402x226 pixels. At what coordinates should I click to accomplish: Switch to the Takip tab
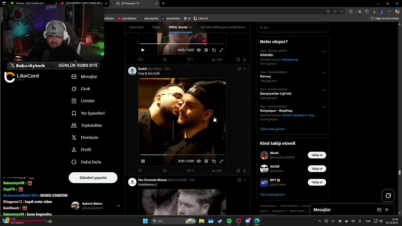tap(156, 27)
